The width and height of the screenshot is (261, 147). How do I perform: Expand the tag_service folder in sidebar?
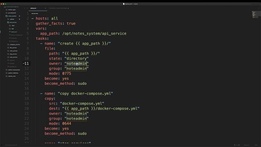pyautogui.click(x=13, y=54)
